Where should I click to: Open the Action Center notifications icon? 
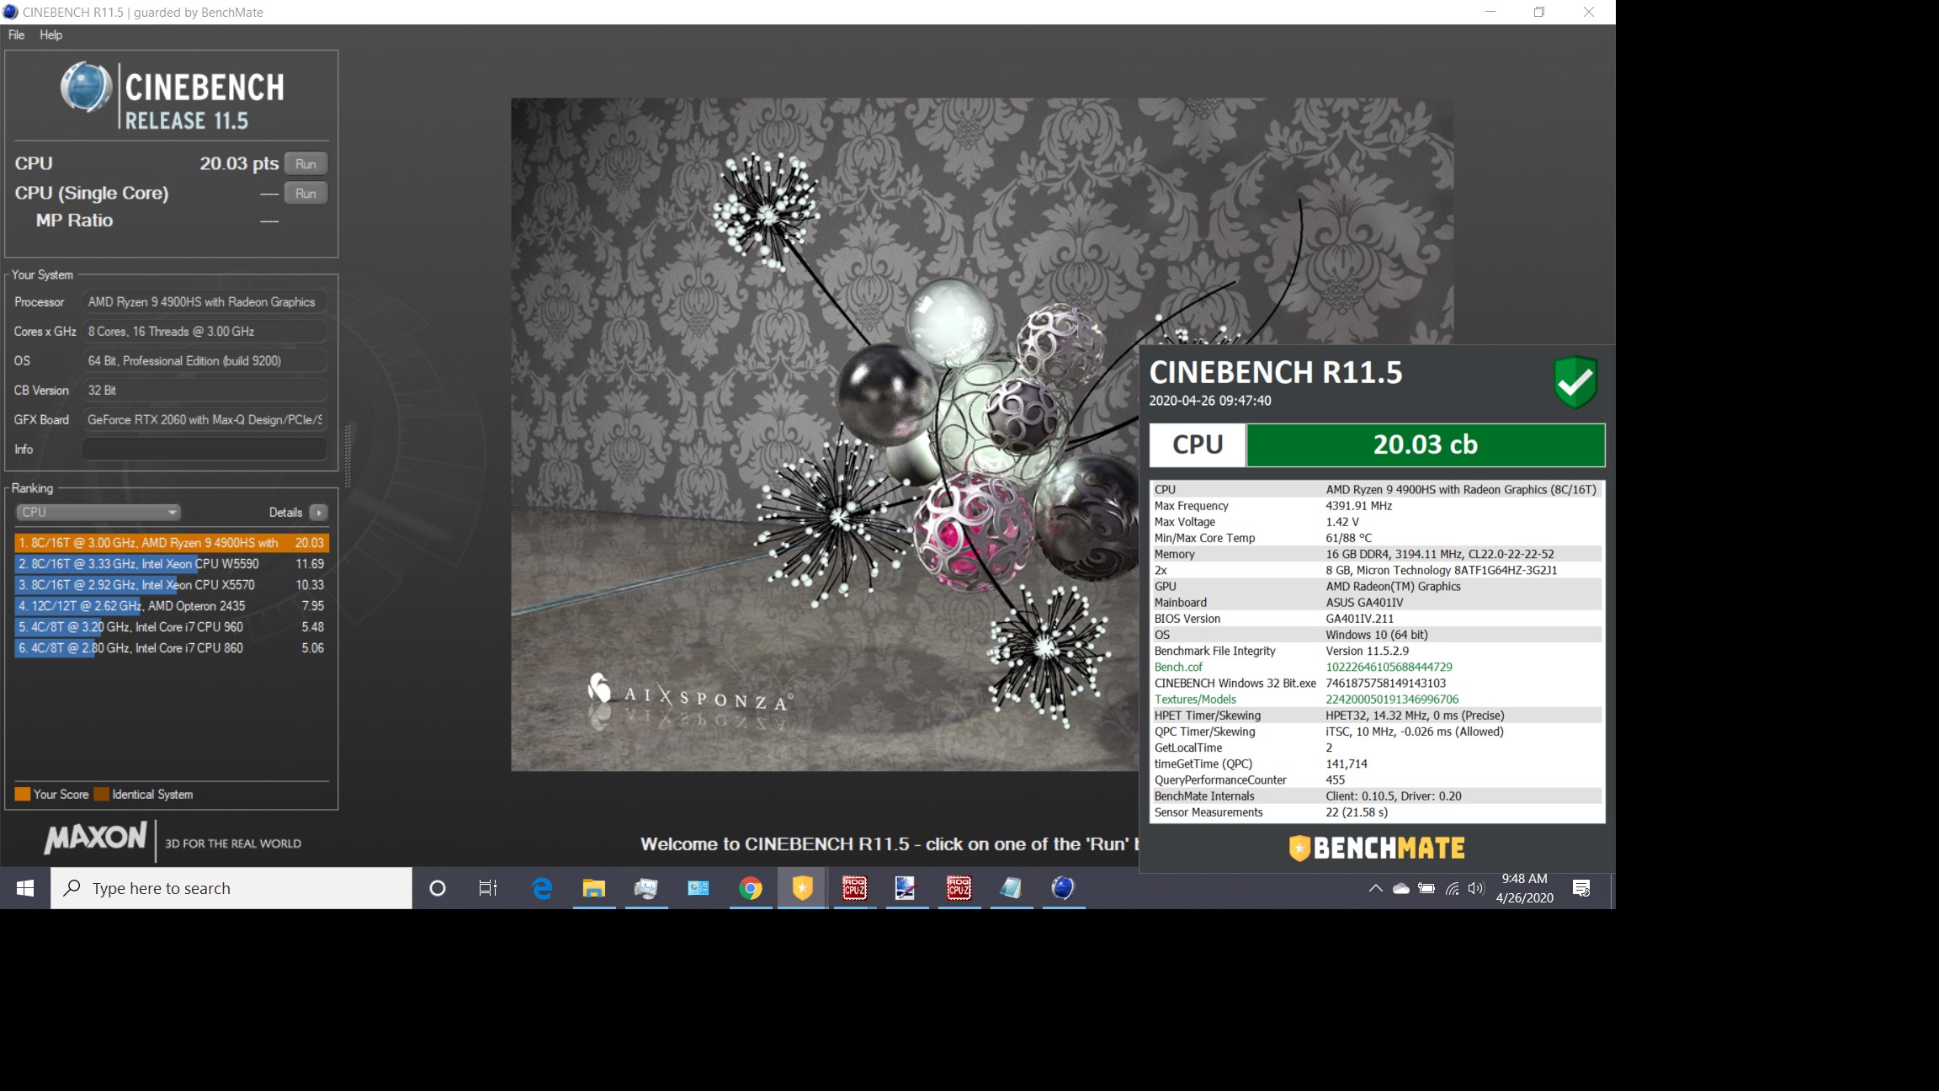coord(1581,888)
